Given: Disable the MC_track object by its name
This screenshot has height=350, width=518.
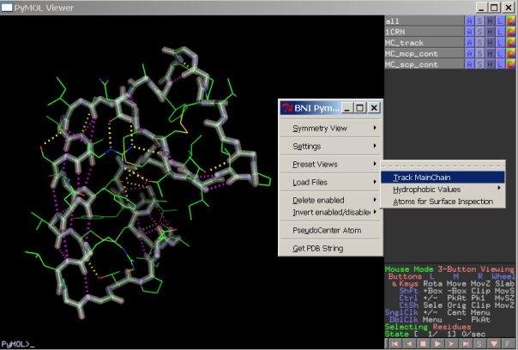Looking at the screenshot, I should [x=423, y=42].
